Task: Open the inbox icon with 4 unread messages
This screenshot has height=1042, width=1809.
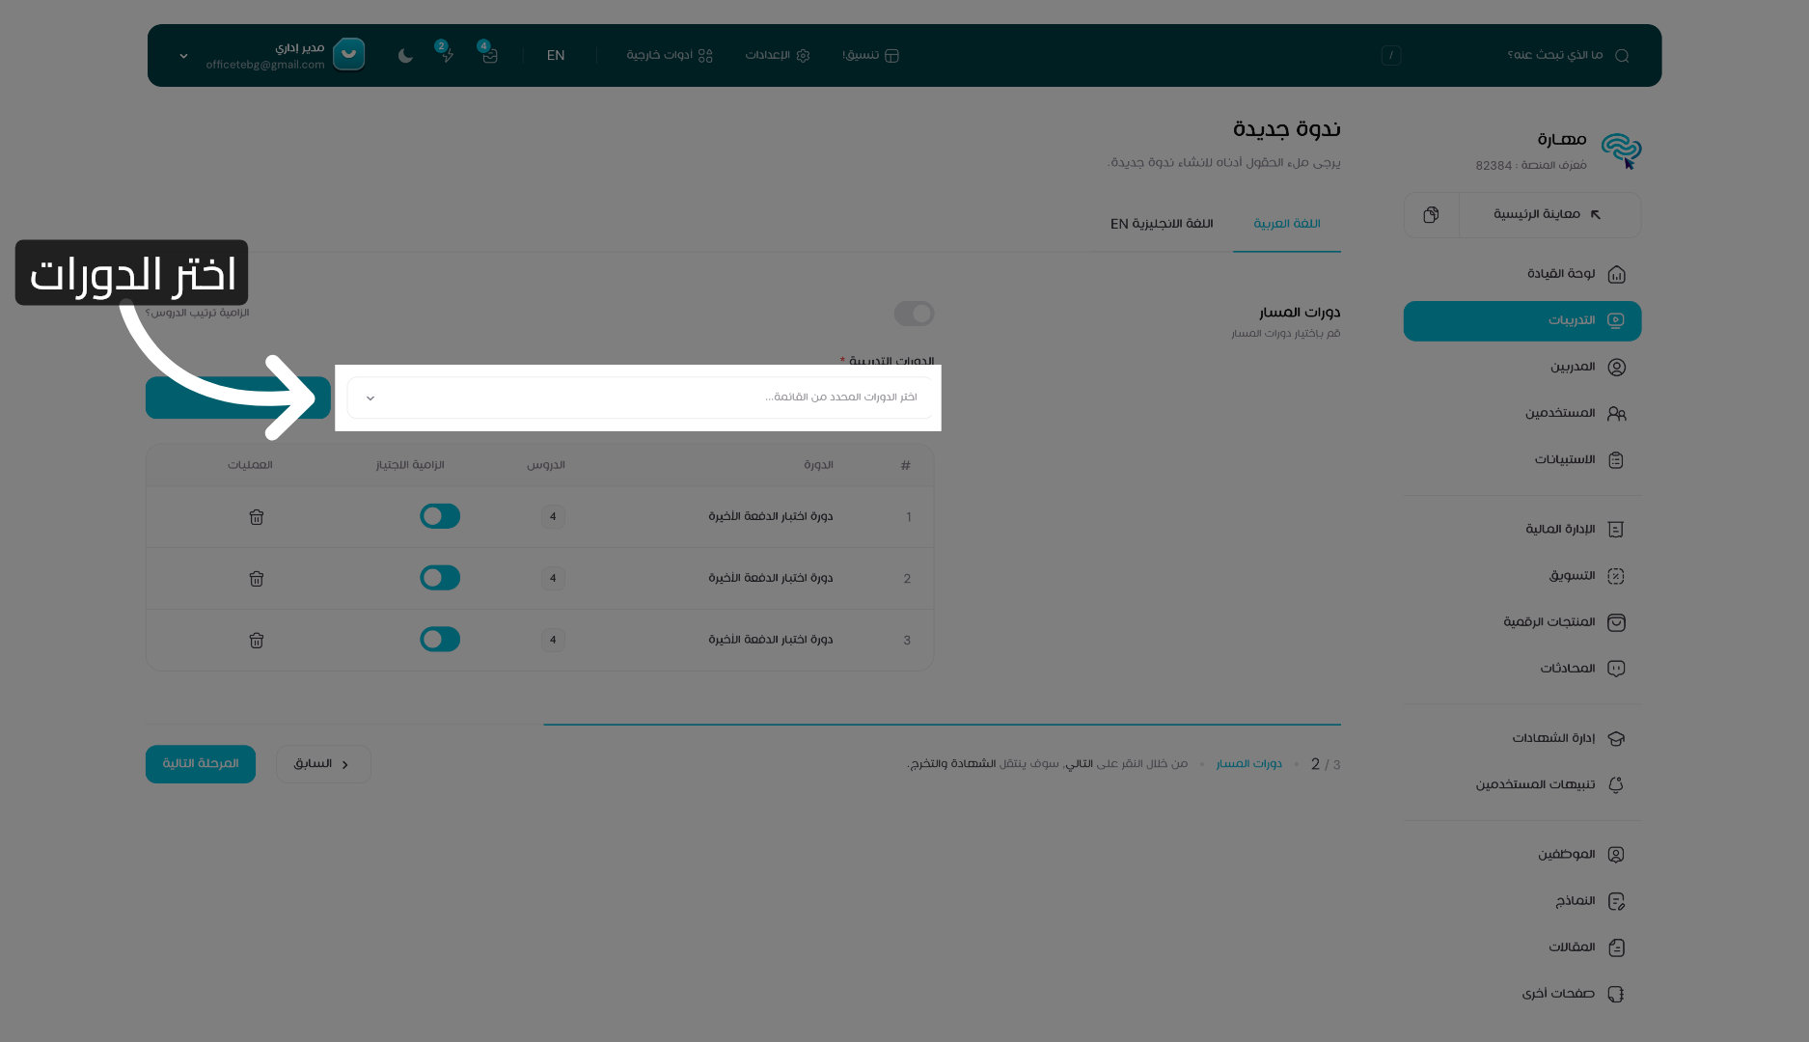Action: tap(489, 55)
